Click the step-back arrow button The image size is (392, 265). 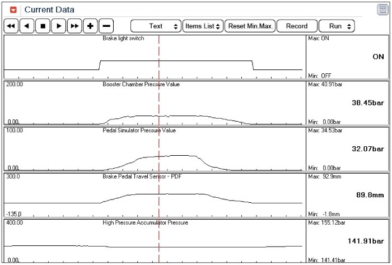tap(27, 26)
